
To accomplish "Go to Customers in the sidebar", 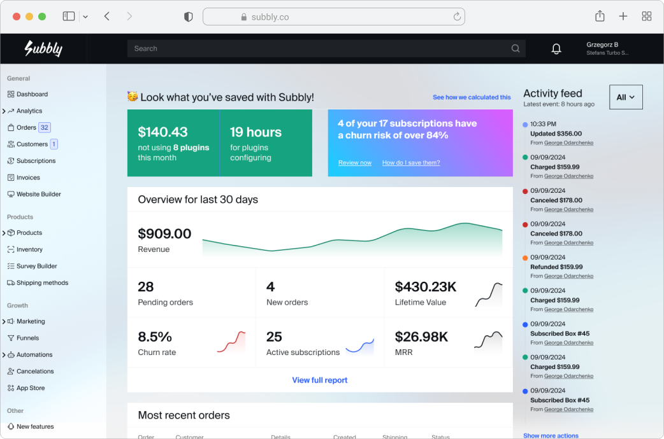I will click(x=32, y=144).
